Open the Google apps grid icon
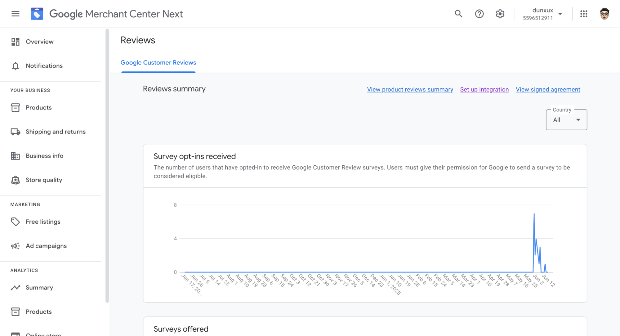Image resolution: width=620 pixels, height=336 pixels. [584, 14]
